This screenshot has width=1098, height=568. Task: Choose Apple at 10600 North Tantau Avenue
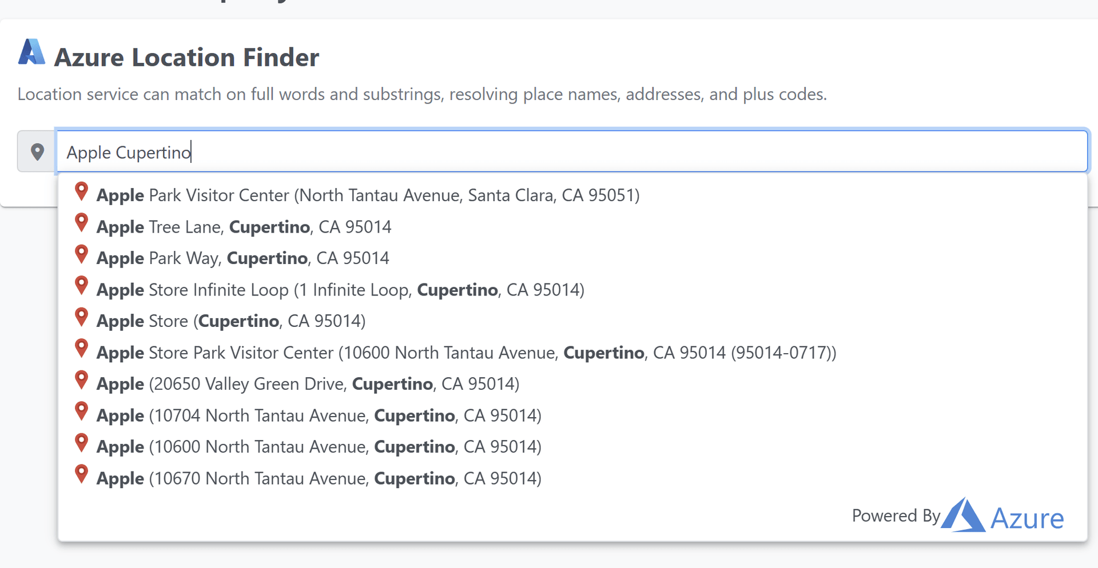(x=319, y=447)
